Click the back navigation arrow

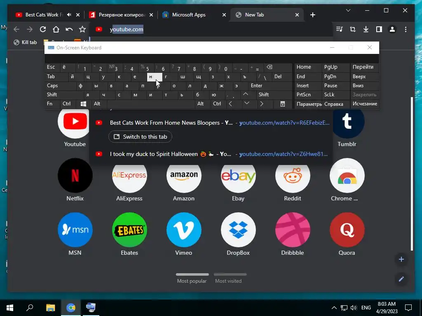point(16,29)
